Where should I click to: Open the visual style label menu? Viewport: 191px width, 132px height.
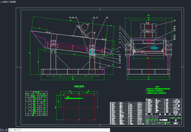pos(12,2)
